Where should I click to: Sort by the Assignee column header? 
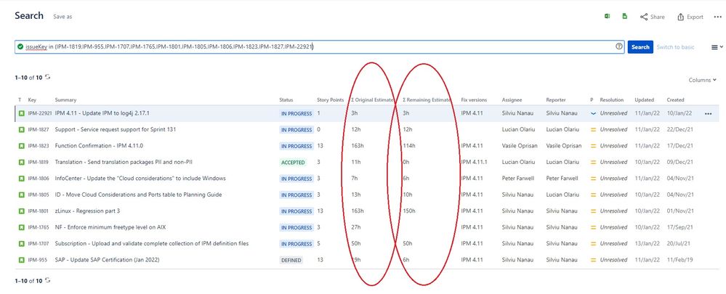(x=512, y=100)
